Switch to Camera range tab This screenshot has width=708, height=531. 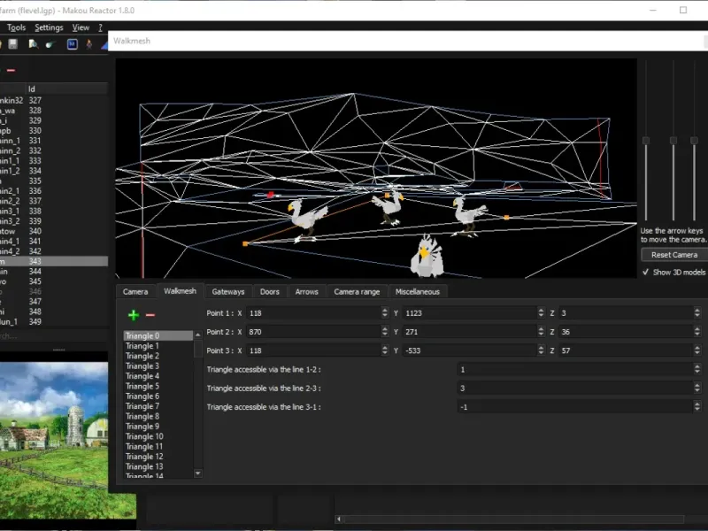pyautogui.click(x=357, y=292)
